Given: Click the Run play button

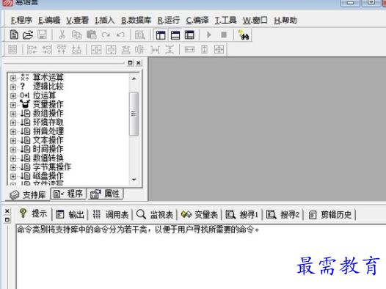Looking at the screenshot, I should click(x=209, y=35).
